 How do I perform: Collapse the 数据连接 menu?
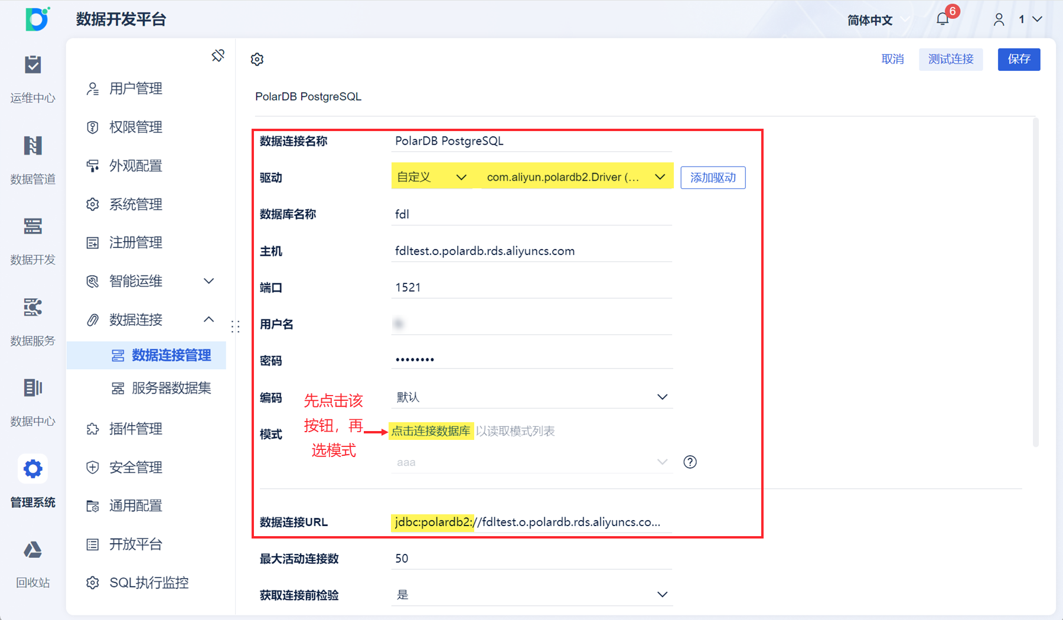coord(209,319)
